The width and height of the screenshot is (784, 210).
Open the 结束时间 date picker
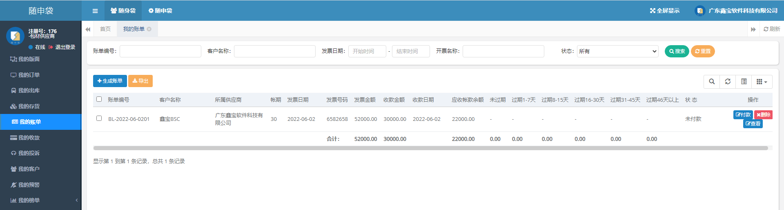click(x=411, y=51)
